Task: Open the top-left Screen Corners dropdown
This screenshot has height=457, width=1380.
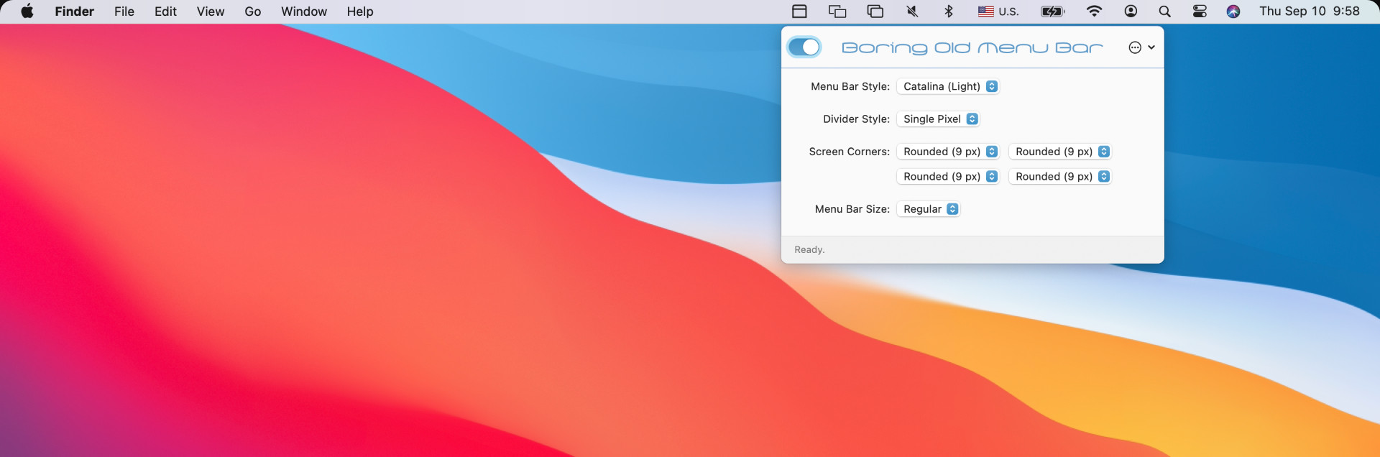Action: pos(948,152)
